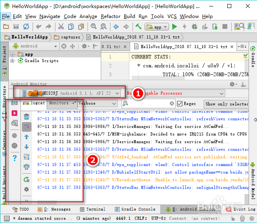Open the VCS menu
This screenshot has width=257, height=223.
(172, 16)
